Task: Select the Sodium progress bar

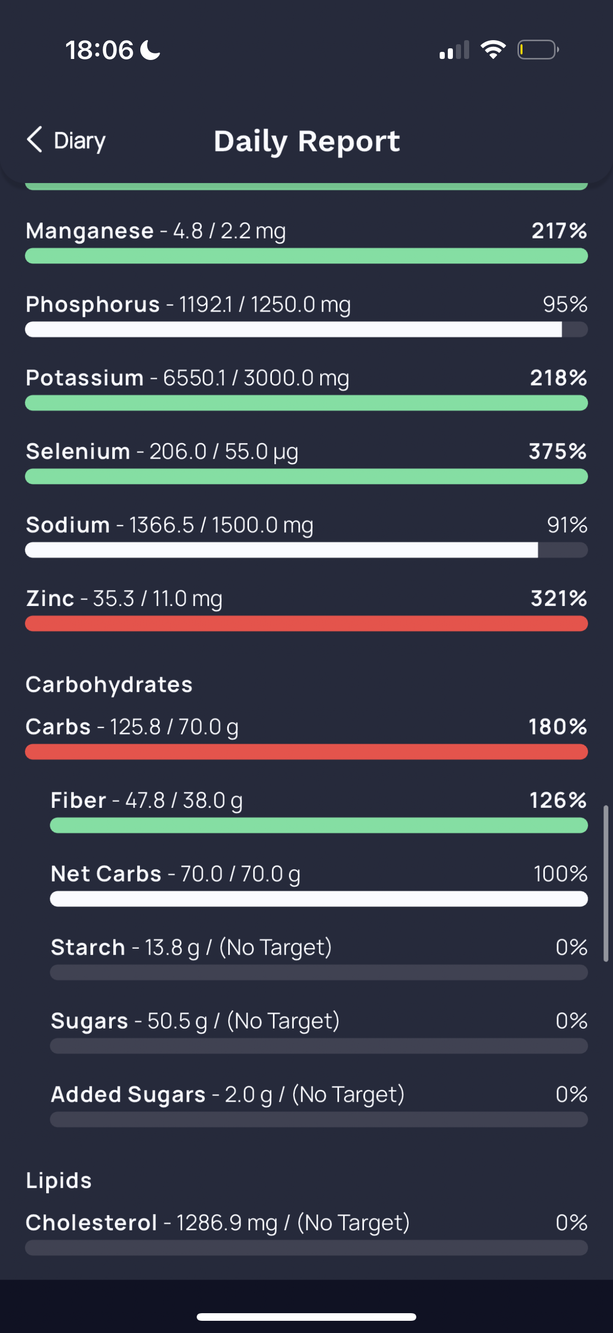Action: 306,550
